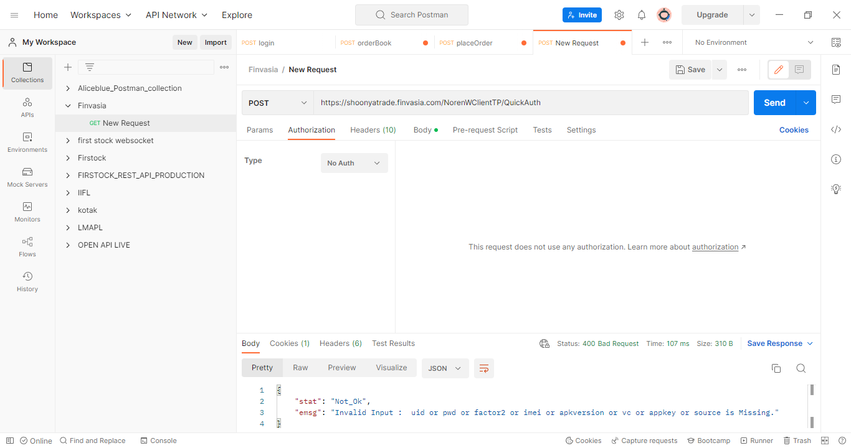Open the Cookies link
Viewport: 851px width, 448px height.
click(x=794, y=130)
